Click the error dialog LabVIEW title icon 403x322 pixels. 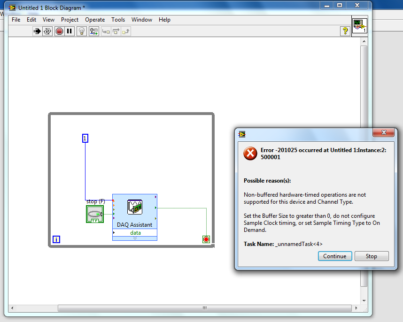point(242,134)
